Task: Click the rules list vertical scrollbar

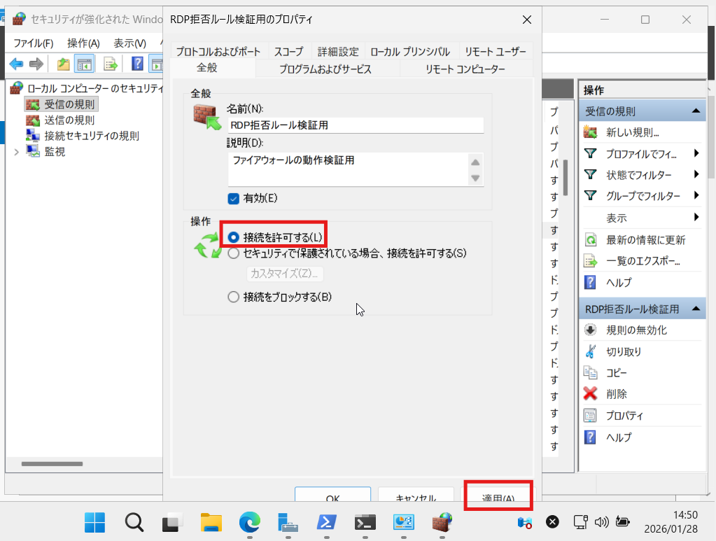Action: [566, 177]
